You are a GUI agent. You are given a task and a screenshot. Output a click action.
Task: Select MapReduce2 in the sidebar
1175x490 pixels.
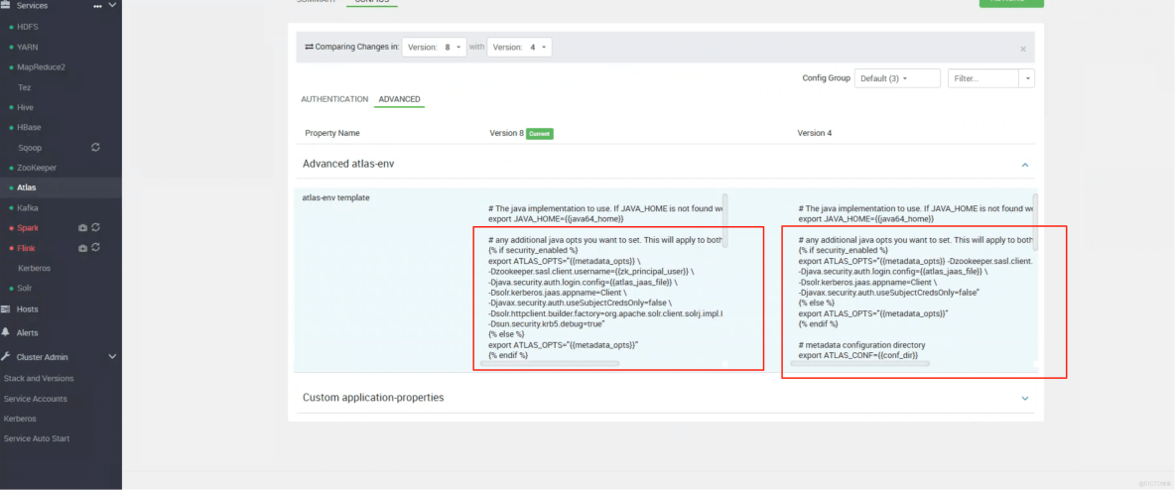pos(42,66)
